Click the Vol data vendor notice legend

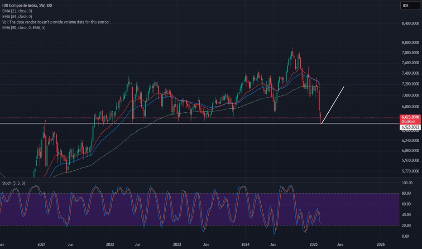(56, 22)
